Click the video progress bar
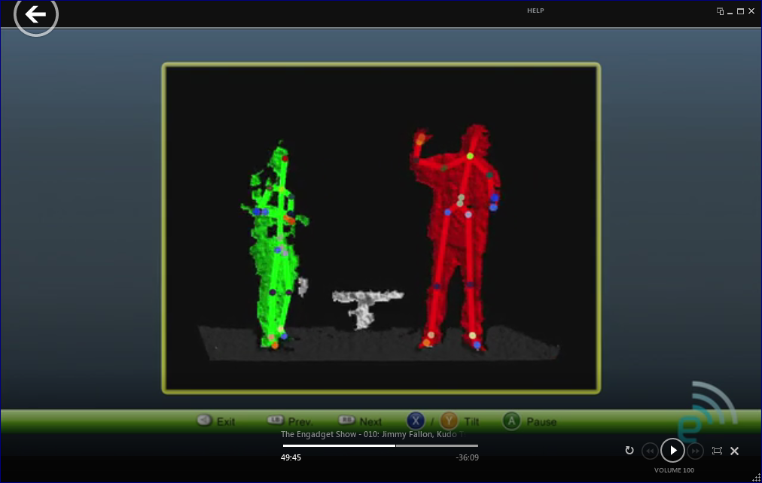Image resolution: width=762 pixels, height=483 pixels. (380, 445)
